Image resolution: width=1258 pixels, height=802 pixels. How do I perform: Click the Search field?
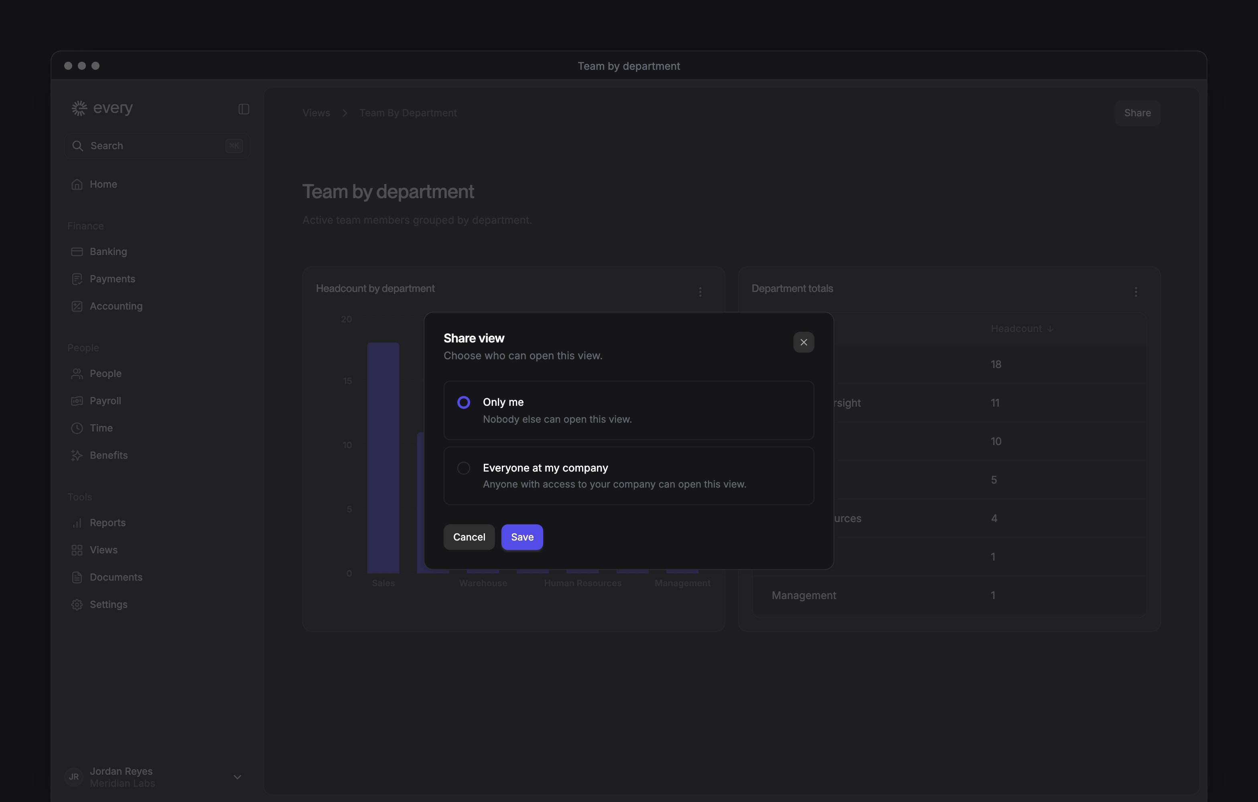157,146
